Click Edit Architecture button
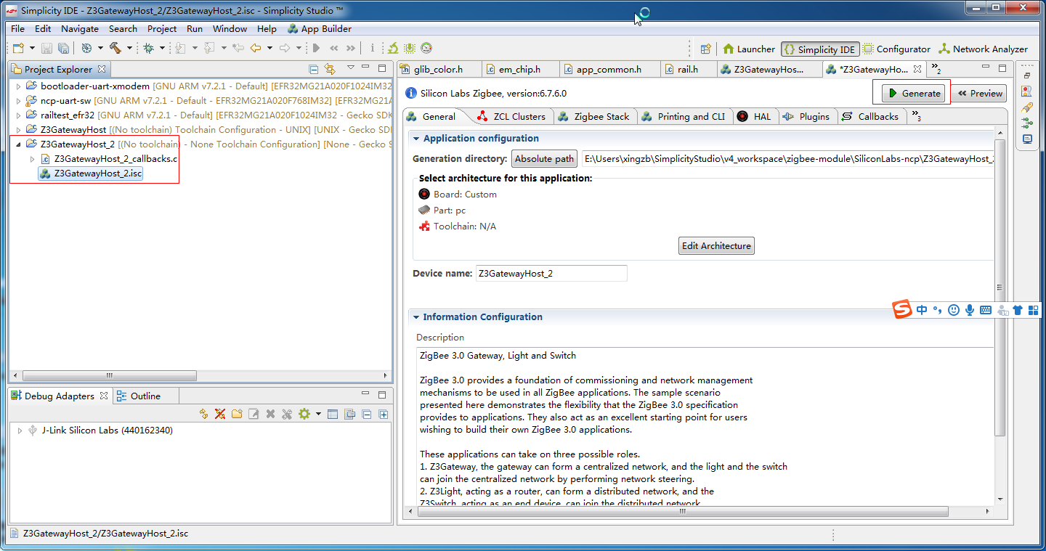This screenshot has height=551, width=1046. (716, 246)
